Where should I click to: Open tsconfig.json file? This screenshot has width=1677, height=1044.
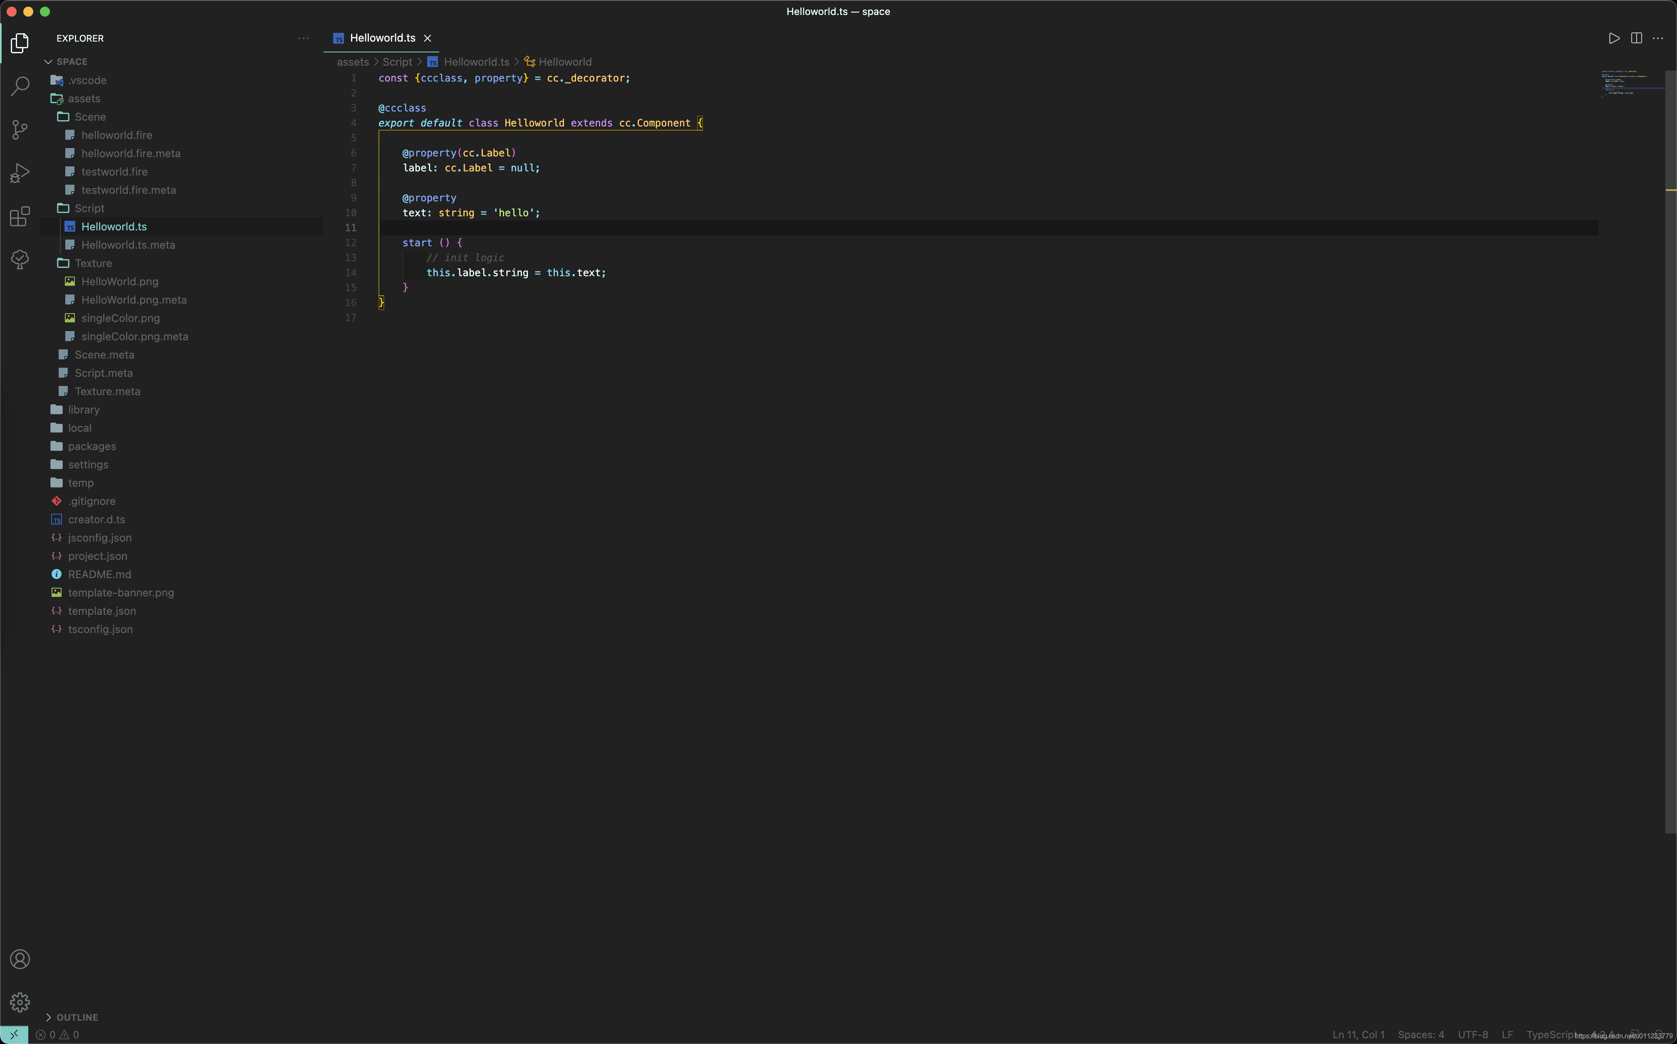coord(100,629)
